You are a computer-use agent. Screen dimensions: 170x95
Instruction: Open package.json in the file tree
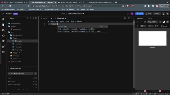point(16,62)
